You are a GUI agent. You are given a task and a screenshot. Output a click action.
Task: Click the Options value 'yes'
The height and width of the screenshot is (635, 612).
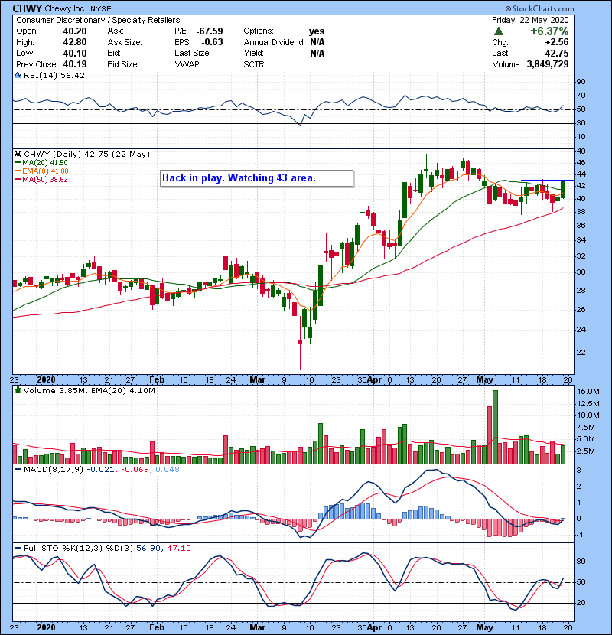click(x=317, y=31)
